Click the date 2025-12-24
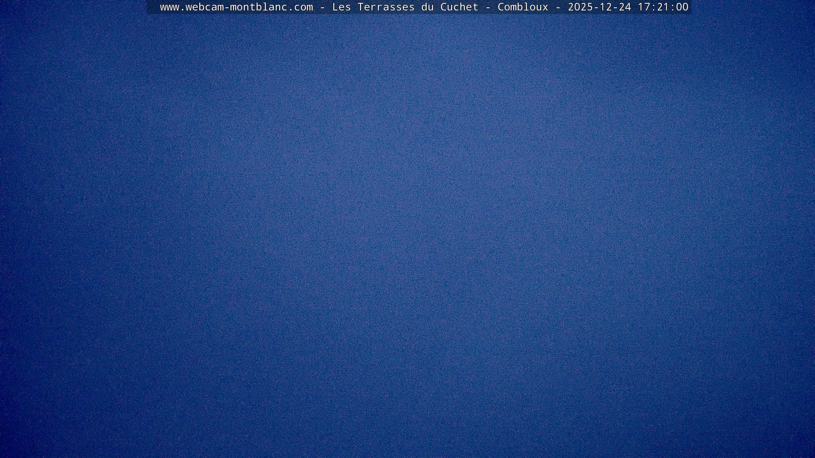Image resolution: width=815 pixels, height=458 pixels. pyautogui.click(x=599, y=7)
